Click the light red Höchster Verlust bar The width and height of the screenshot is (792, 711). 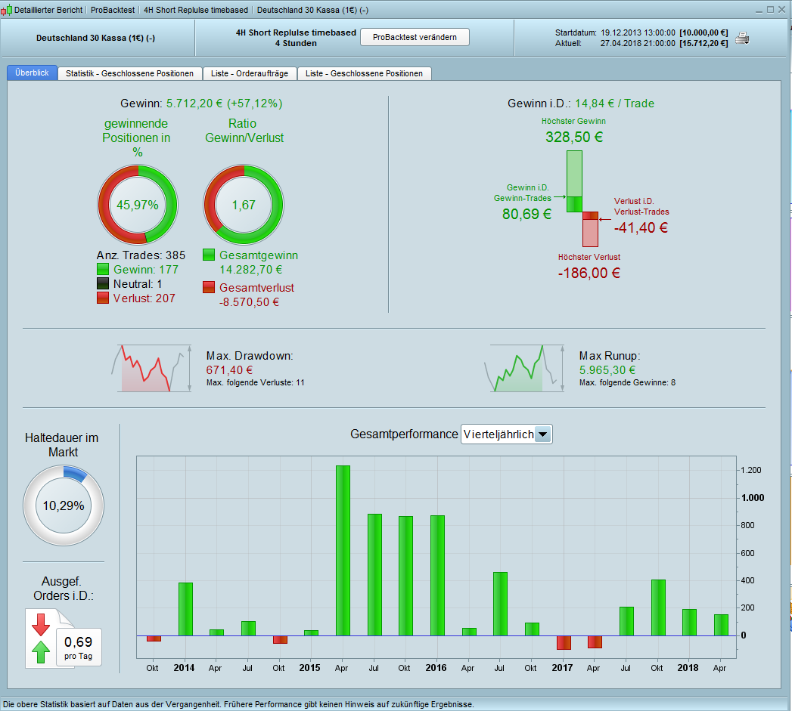point(591,233)
